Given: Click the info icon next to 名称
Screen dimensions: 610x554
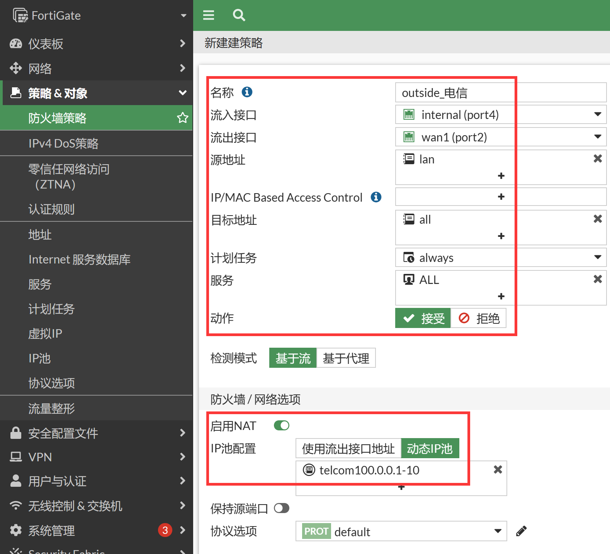Looking at the screenshot, I should coord(247,92).
